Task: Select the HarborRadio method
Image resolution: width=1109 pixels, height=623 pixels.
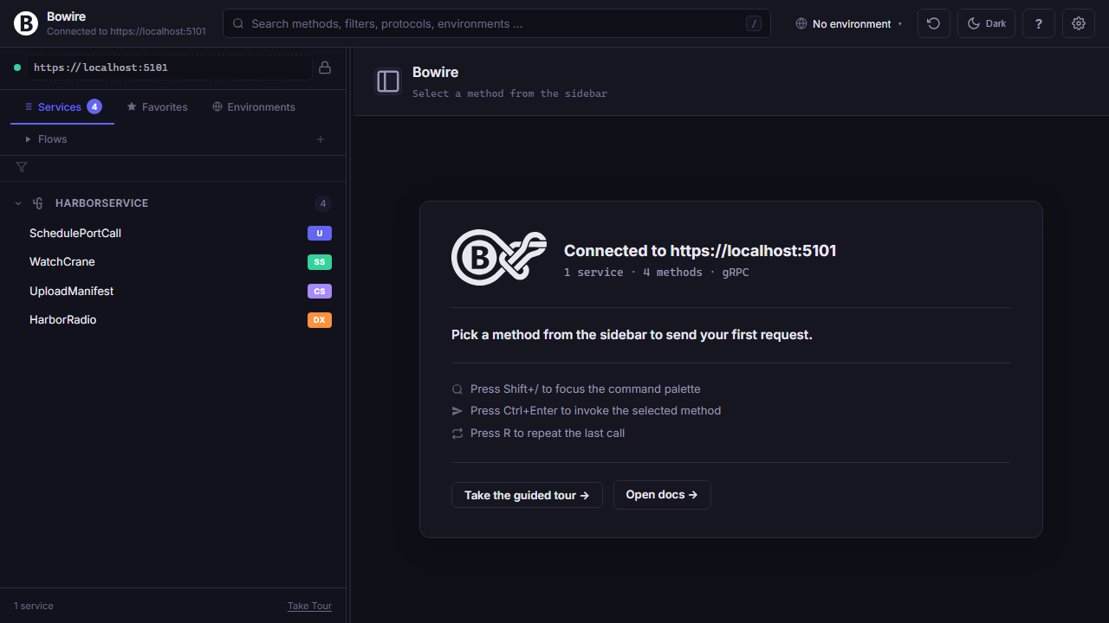Action: tap(173, 319)
